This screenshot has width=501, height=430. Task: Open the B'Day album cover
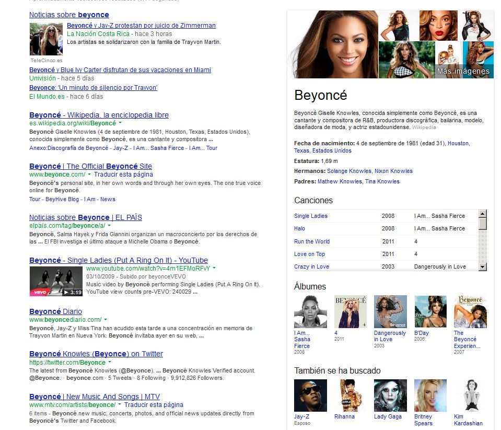[x=430, y=311]
